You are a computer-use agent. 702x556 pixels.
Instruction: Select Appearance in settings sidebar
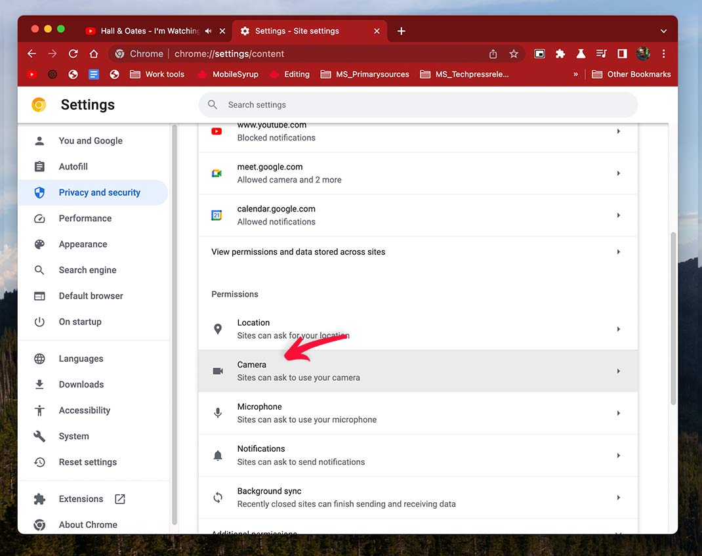(83, 244)
